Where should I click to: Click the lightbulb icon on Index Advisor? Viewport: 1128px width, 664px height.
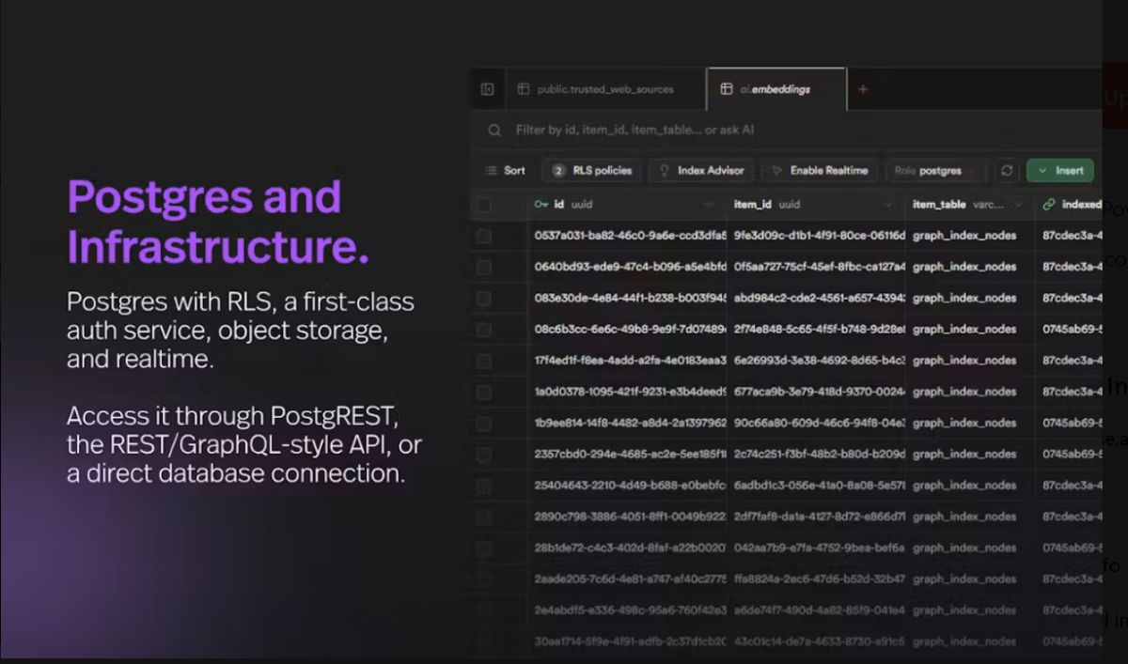(x=665, y=171)
